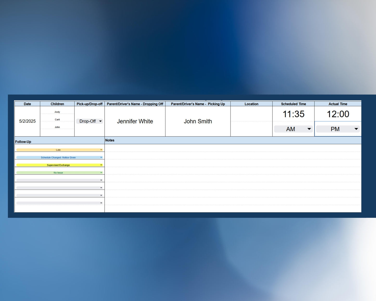Open the Late follow-up dropdown
Viewport: 376px width, 301px height.
click(60, 150)
